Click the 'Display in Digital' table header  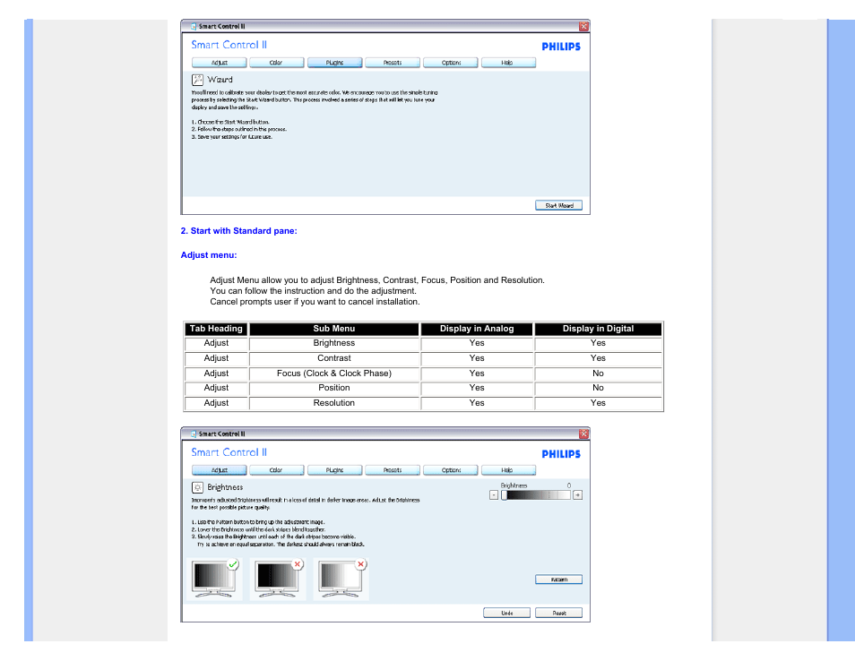(x=598, y=329)
